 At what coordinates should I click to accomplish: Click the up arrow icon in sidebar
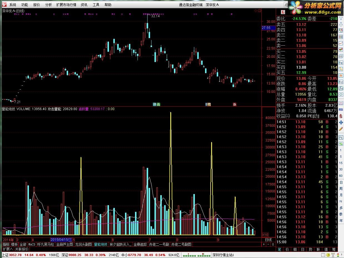point(341,18)
